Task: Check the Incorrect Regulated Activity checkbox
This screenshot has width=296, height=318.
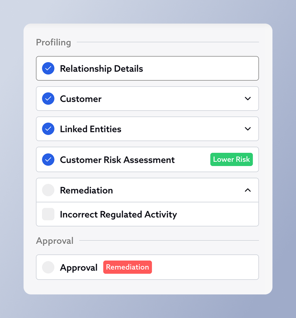Action: [48, 214]
